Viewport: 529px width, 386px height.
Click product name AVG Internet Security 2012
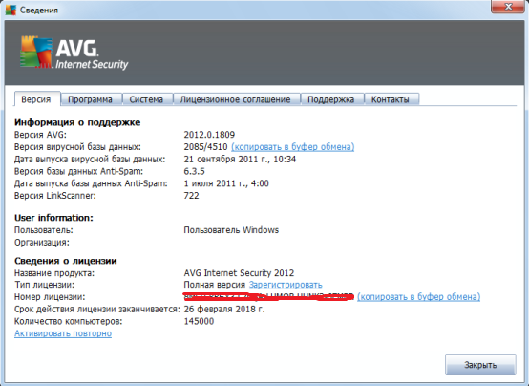(x=239, y=273)
